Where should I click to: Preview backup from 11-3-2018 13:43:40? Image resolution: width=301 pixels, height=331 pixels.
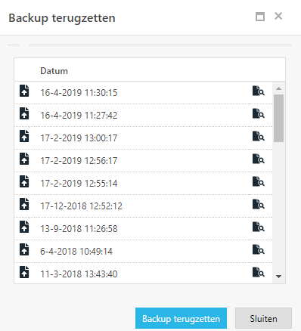[x=259, y=272]
